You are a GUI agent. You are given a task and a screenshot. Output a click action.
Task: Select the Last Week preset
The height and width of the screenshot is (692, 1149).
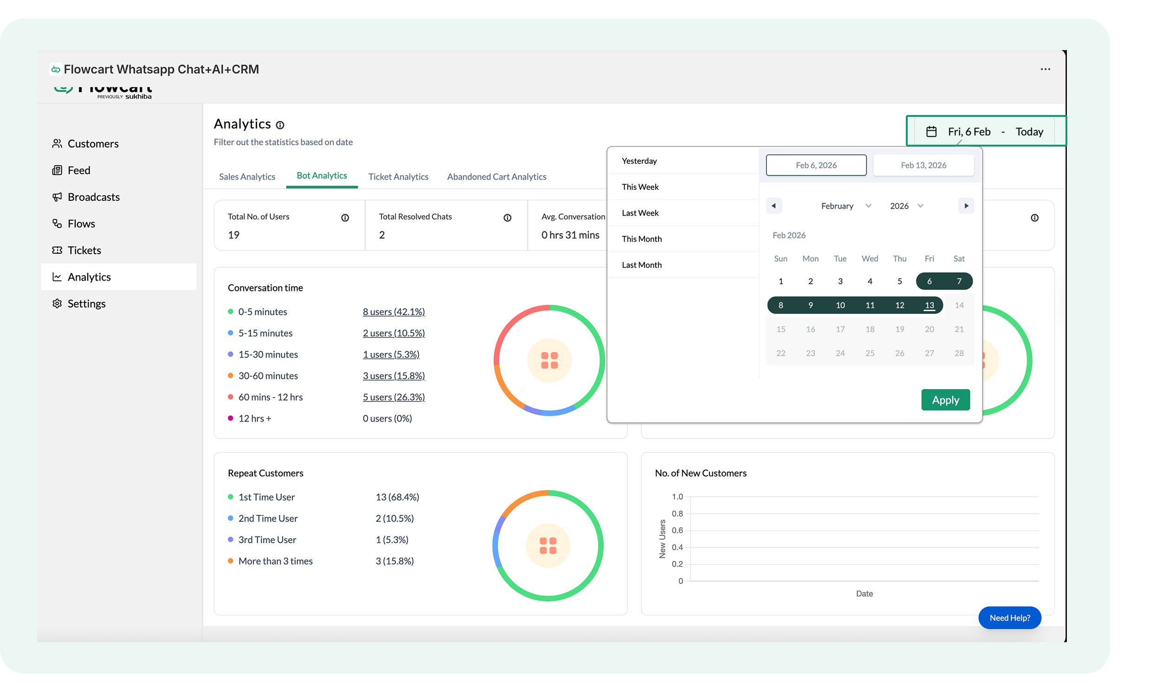[640, 213]
